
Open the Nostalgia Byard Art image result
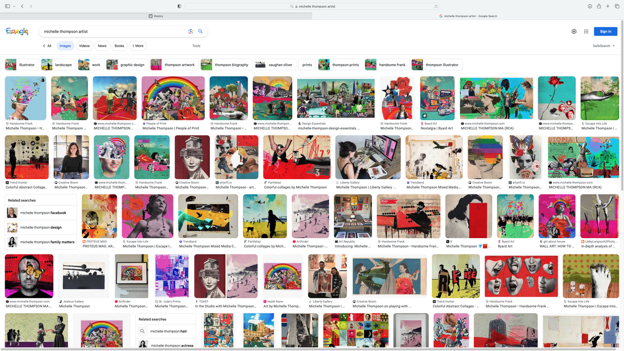tap(437, 98)
